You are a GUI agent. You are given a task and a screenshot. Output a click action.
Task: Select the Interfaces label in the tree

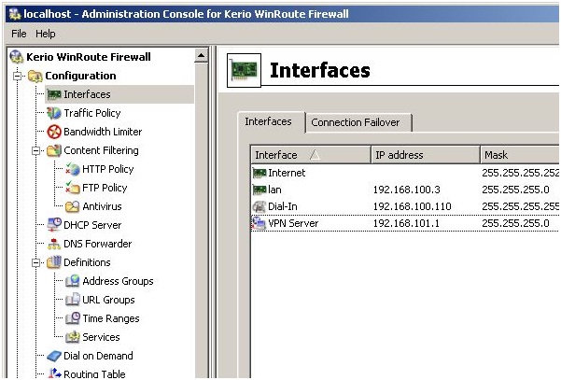point(87,94)
